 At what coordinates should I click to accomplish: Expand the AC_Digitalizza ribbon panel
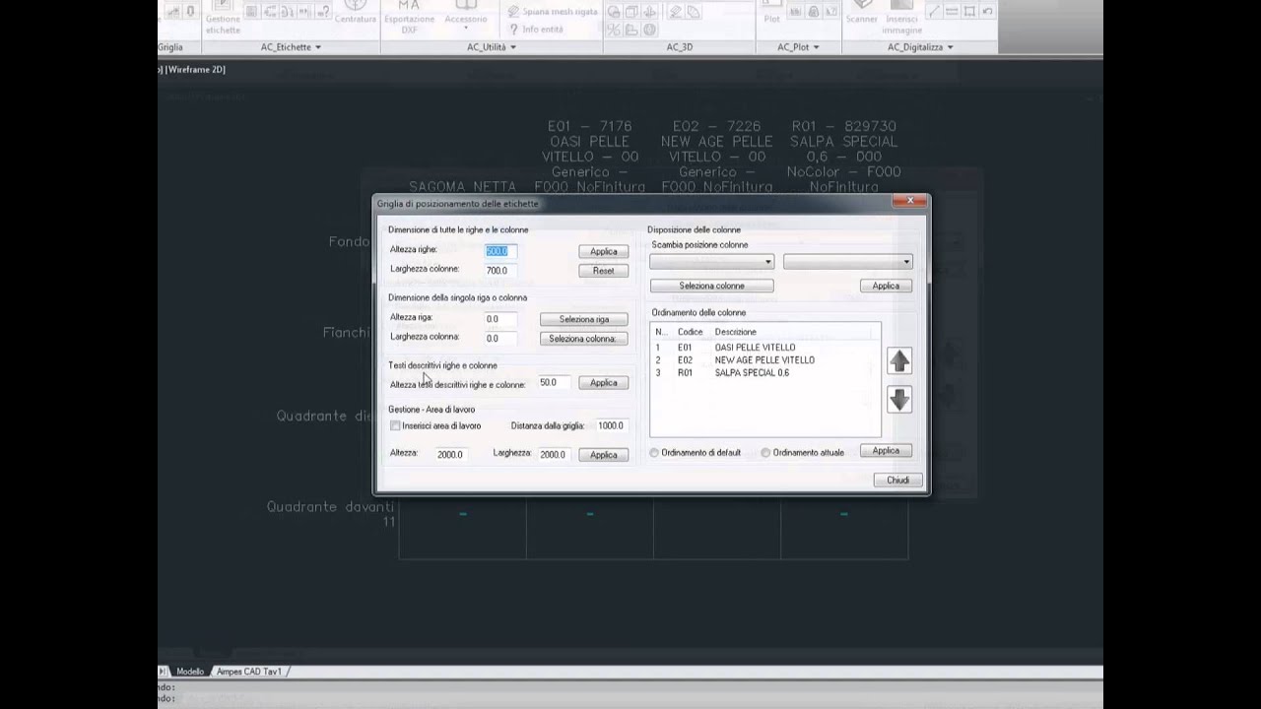(920, 47)
